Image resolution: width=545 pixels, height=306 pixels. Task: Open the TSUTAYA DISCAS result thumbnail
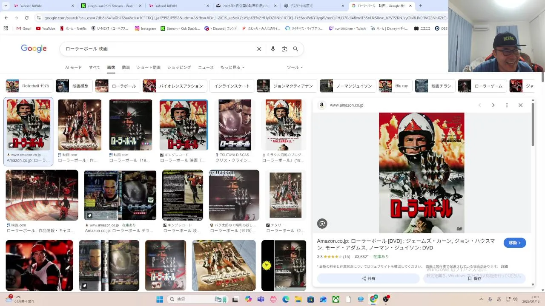coord(235,125)
